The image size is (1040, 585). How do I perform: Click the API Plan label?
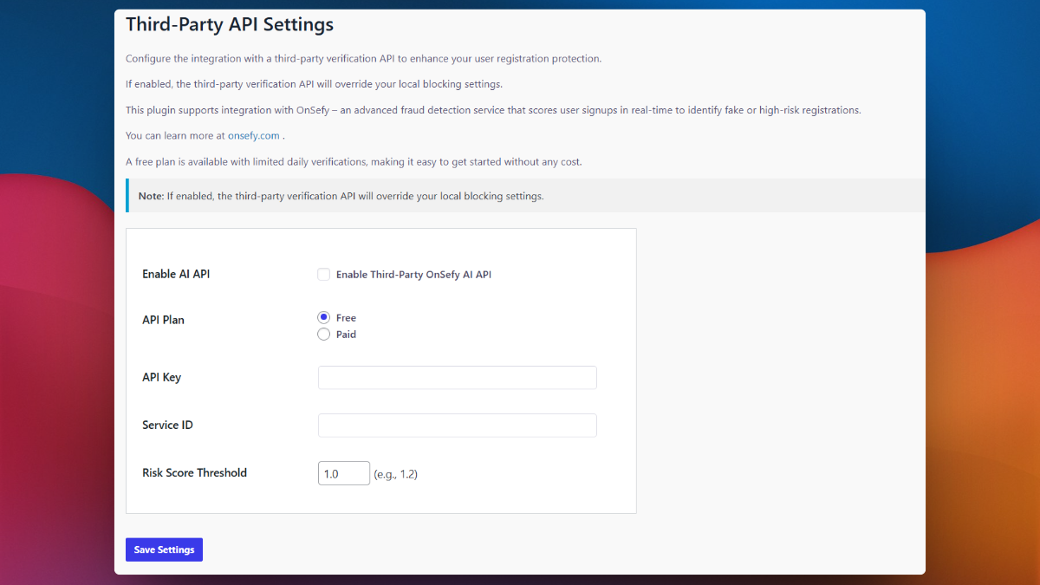pyautogui.click(x=162, y=320)
